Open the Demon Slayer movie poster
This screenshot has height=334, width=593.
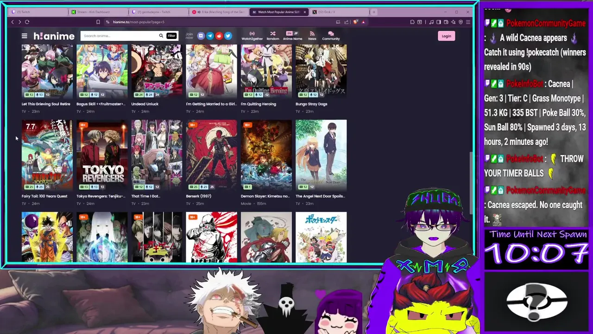pos(266,155)
